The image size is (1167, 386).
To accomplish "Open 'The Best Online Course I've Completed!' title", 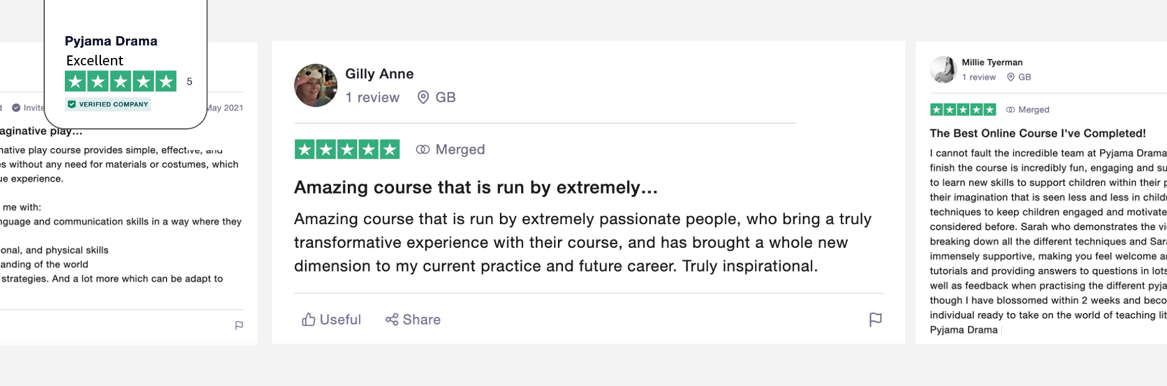I will (1037, 133).
